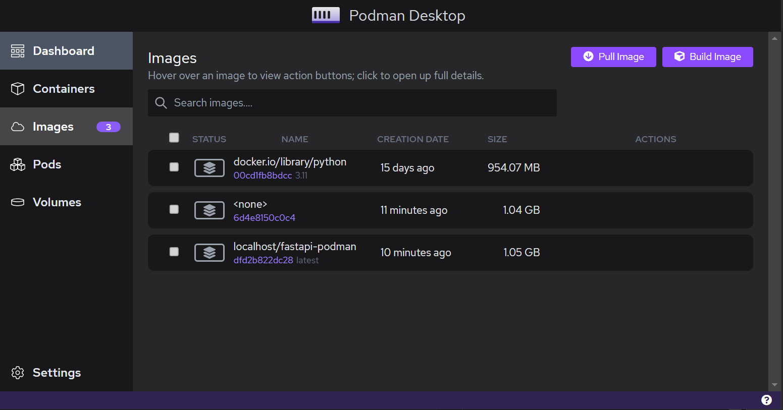
Task: Click the 1.04 GB size value
Action: [521, 210]
